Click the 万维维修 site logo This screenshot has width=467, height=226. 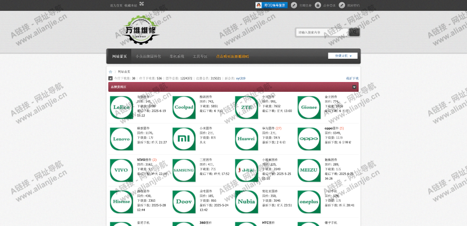coord(141,30)
